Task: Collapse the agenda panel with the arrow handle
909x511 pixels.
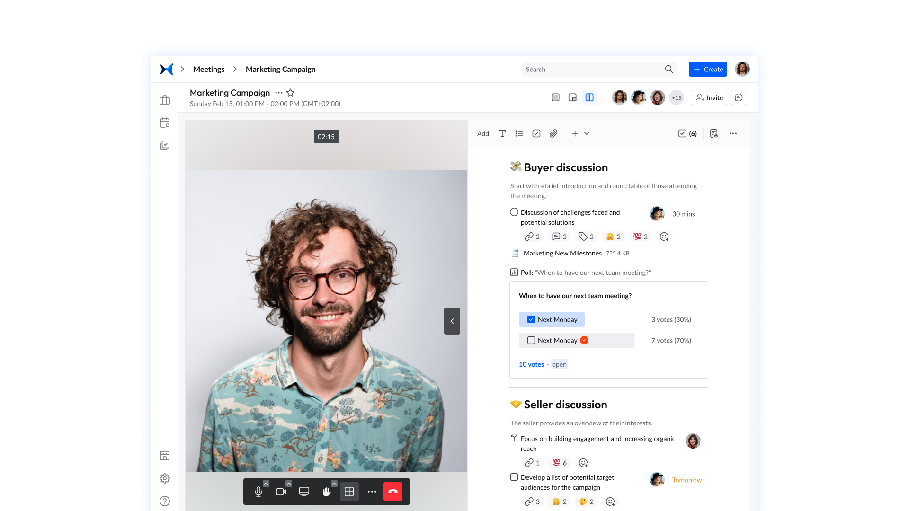Action: tap(452, 321)
